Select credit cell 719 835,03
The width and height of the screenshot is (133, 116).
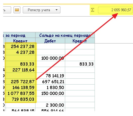point(21,99)
